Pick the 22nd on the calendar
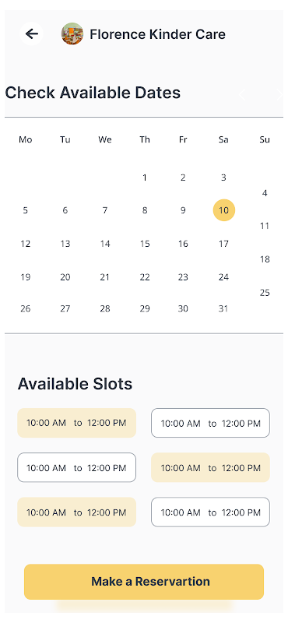 tap(145, 277)
